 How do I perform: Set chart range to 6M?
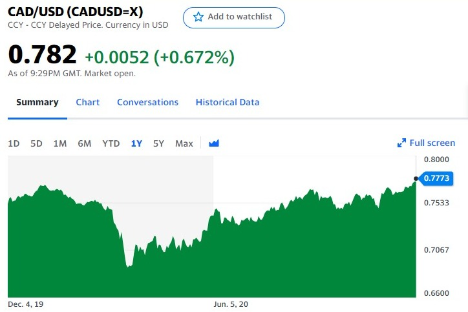85,143
